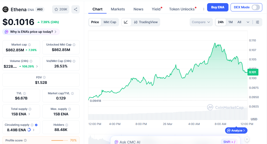Click the Buy ENA button
The width and height of the screenshot is (267, 144).
coord(218,7)
